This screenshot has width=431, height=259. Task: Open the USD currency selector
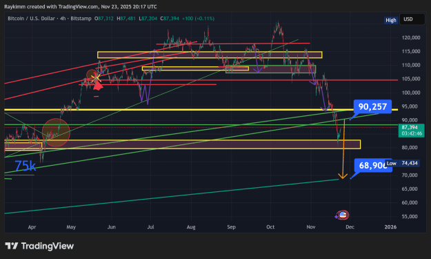[412, 19]
